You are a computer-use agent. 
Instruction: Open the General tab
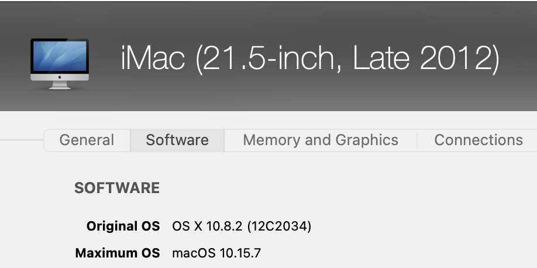click(x=87, y=140)
